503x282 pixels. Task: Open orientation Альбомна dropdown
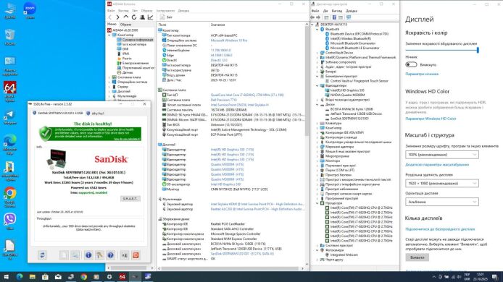coord(441,202)
